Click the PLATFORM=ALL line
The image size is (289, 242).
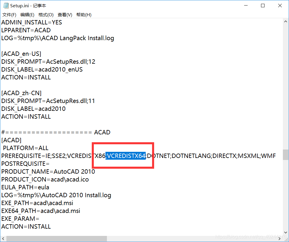pyautogui.click(x=26, y=148)
